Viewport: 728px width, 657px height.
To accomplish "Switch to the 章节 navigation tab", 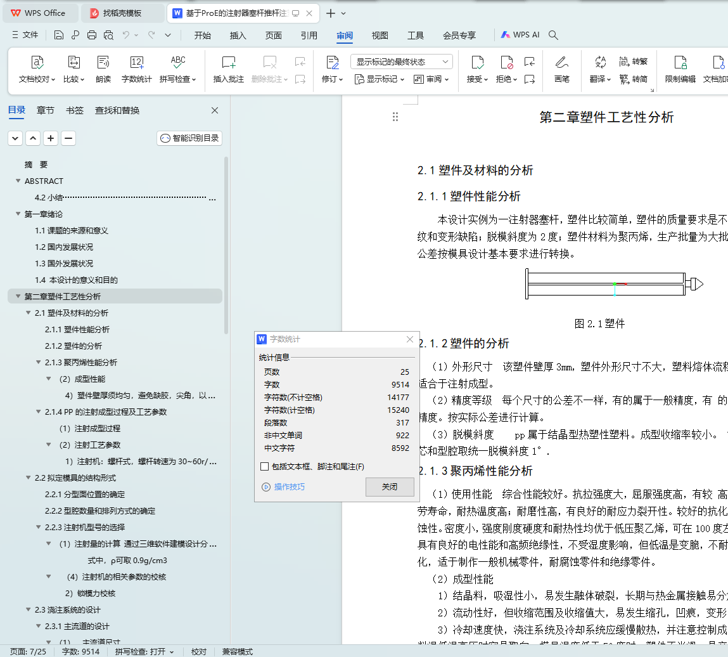I will (46, 110).
